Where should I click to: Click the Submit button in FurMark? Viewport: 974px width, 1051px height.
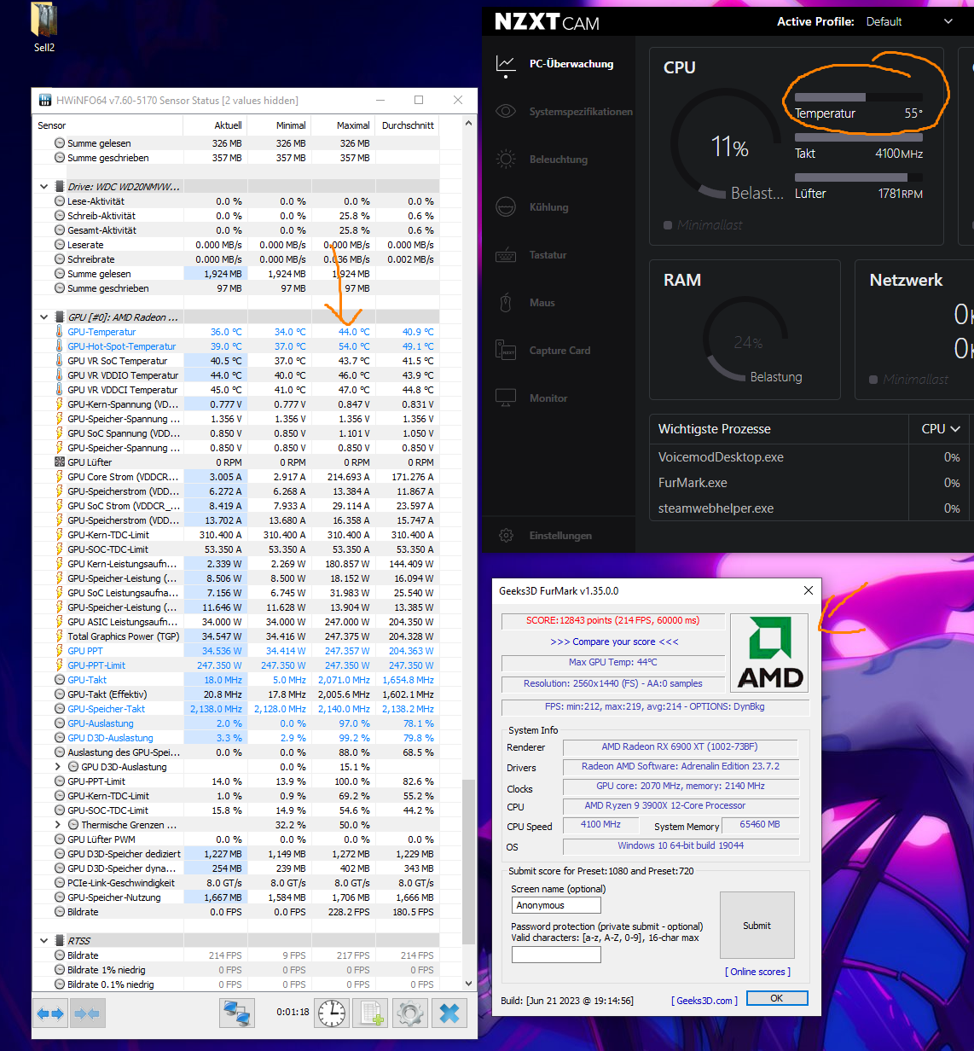tap(757, 926)
